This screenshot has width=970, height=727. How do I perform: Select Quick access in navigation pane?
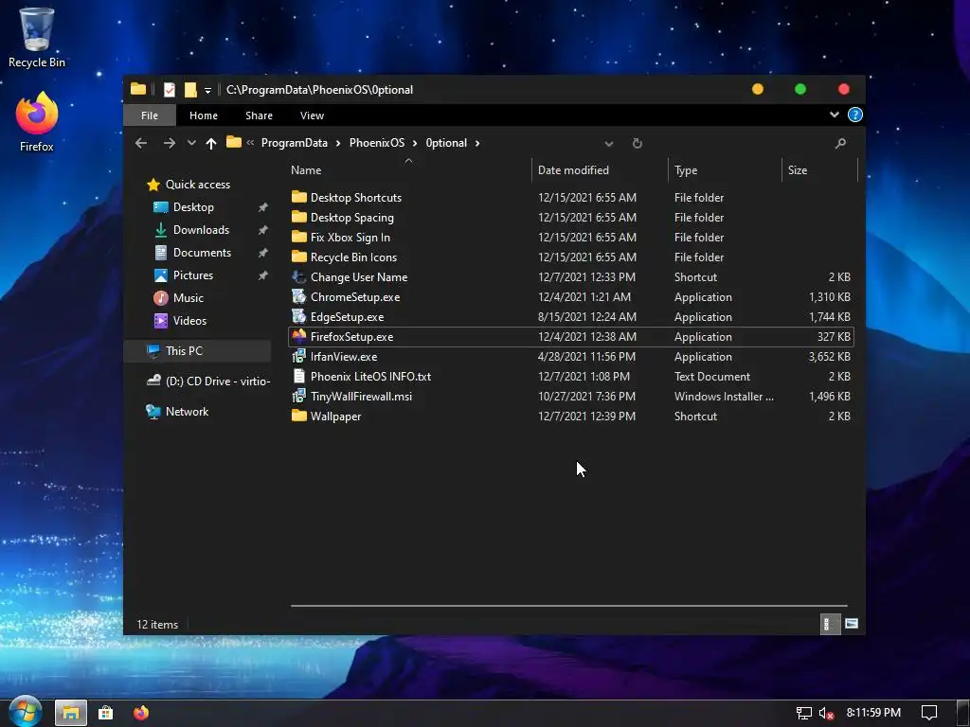click(x=197, y=185)
